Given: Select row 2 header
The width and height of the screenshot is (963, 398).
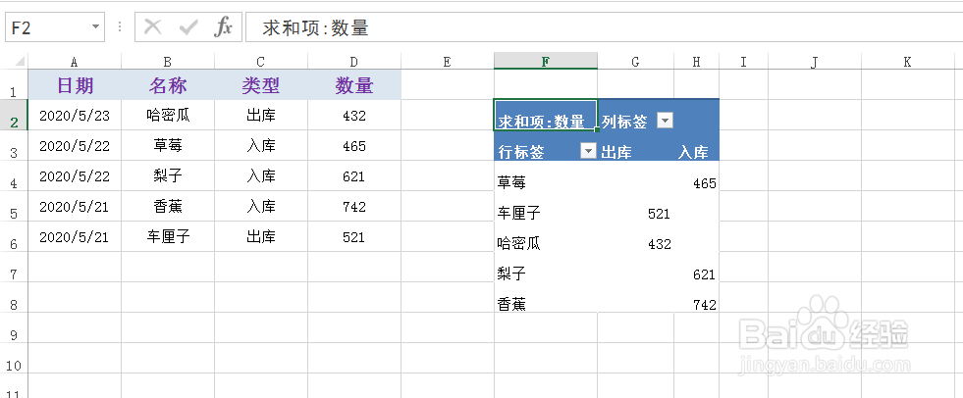Looking at the screenshot, I should tap(14, 116).
